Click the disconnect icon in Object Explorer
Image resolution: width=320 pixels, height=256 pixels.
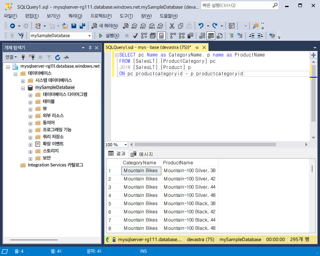point(32,58)
